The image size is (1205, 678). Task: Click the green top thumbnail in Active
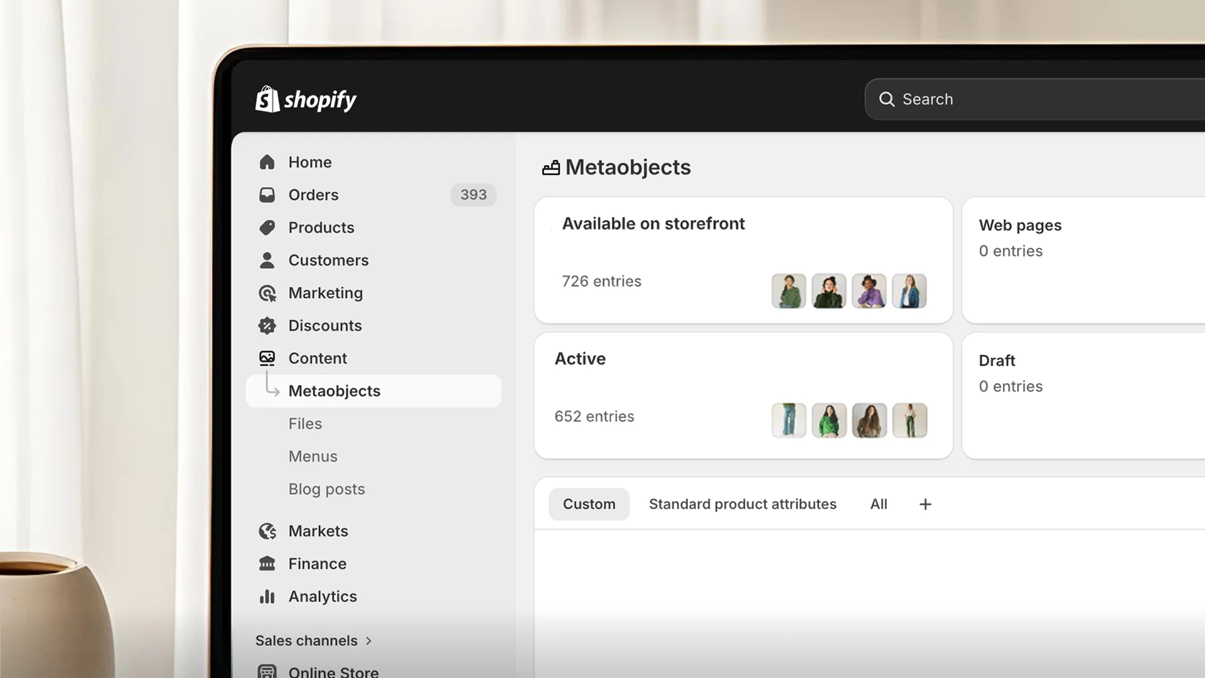coord(829,421)
